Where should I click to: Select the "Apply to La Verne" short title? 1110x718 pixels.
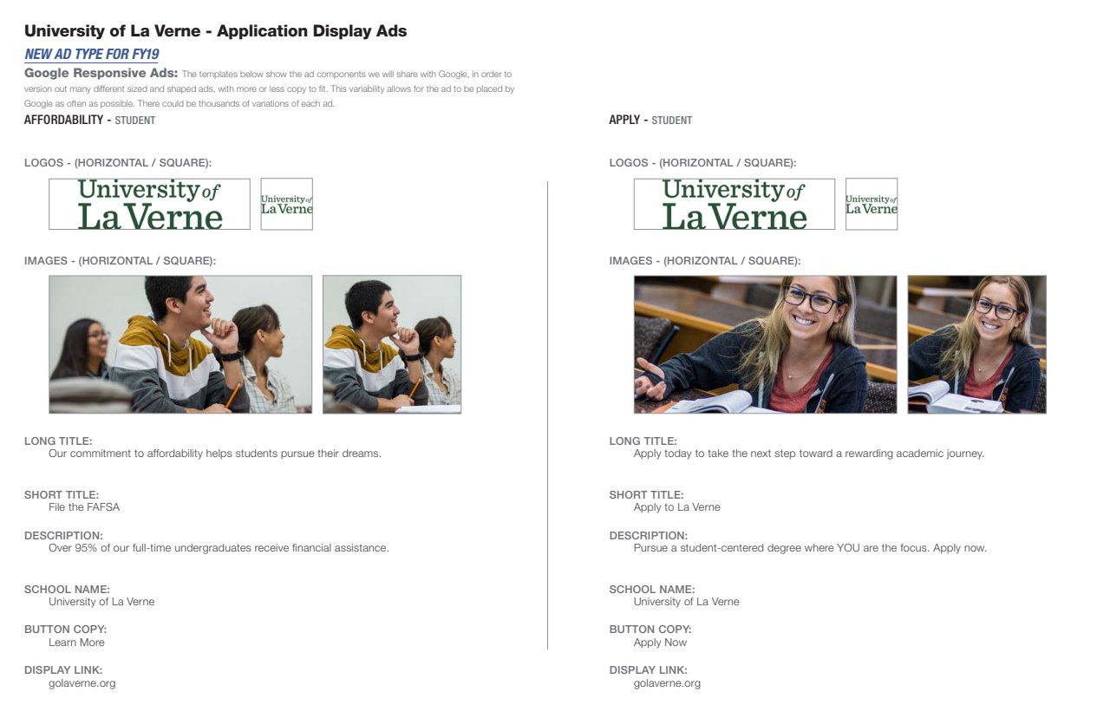click(676, 507)
